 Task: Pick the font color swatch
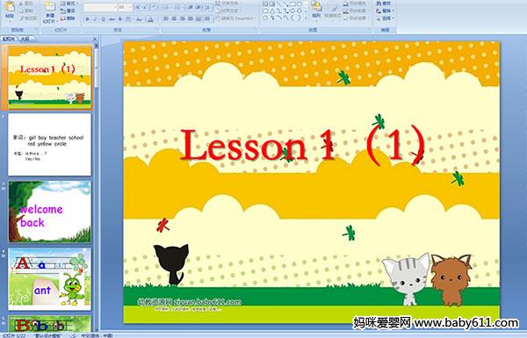point(150,19)
